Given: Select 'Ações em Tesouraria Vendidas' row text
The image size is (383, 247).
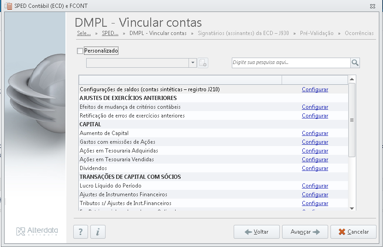Looking at the screenshot, I should pos(117,159).
